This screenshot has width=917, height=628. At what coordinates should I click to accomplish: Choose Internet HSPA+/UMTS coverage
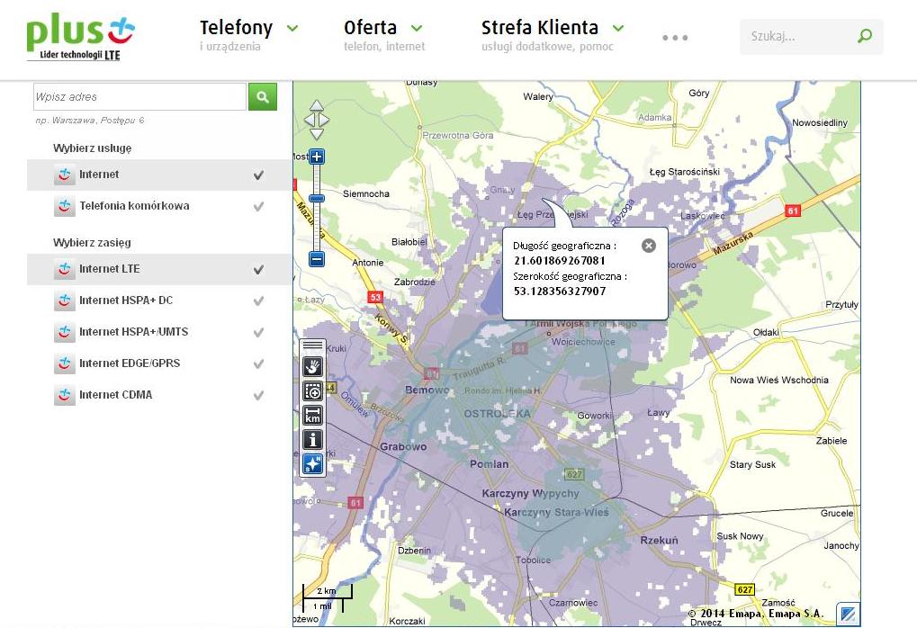(x=133, y=332)
